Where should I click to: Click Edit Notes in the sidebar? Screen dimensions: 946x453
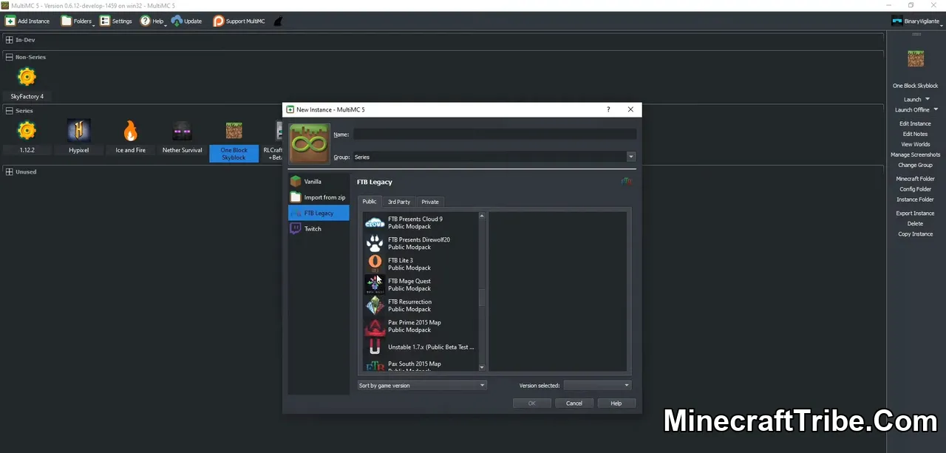pos(915,134)
